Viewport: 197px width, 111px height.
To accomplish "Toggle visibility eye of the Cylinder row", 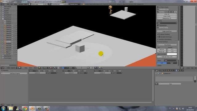I will [12, 42].
